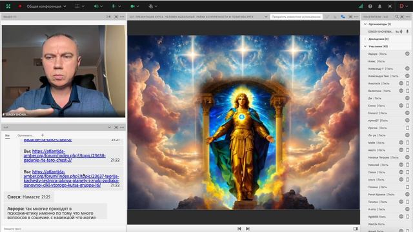Image resolution: width=413 pixels, height=232 pixels.
Task: Open the shared document title dropdown
Action: tap(266, 17)
